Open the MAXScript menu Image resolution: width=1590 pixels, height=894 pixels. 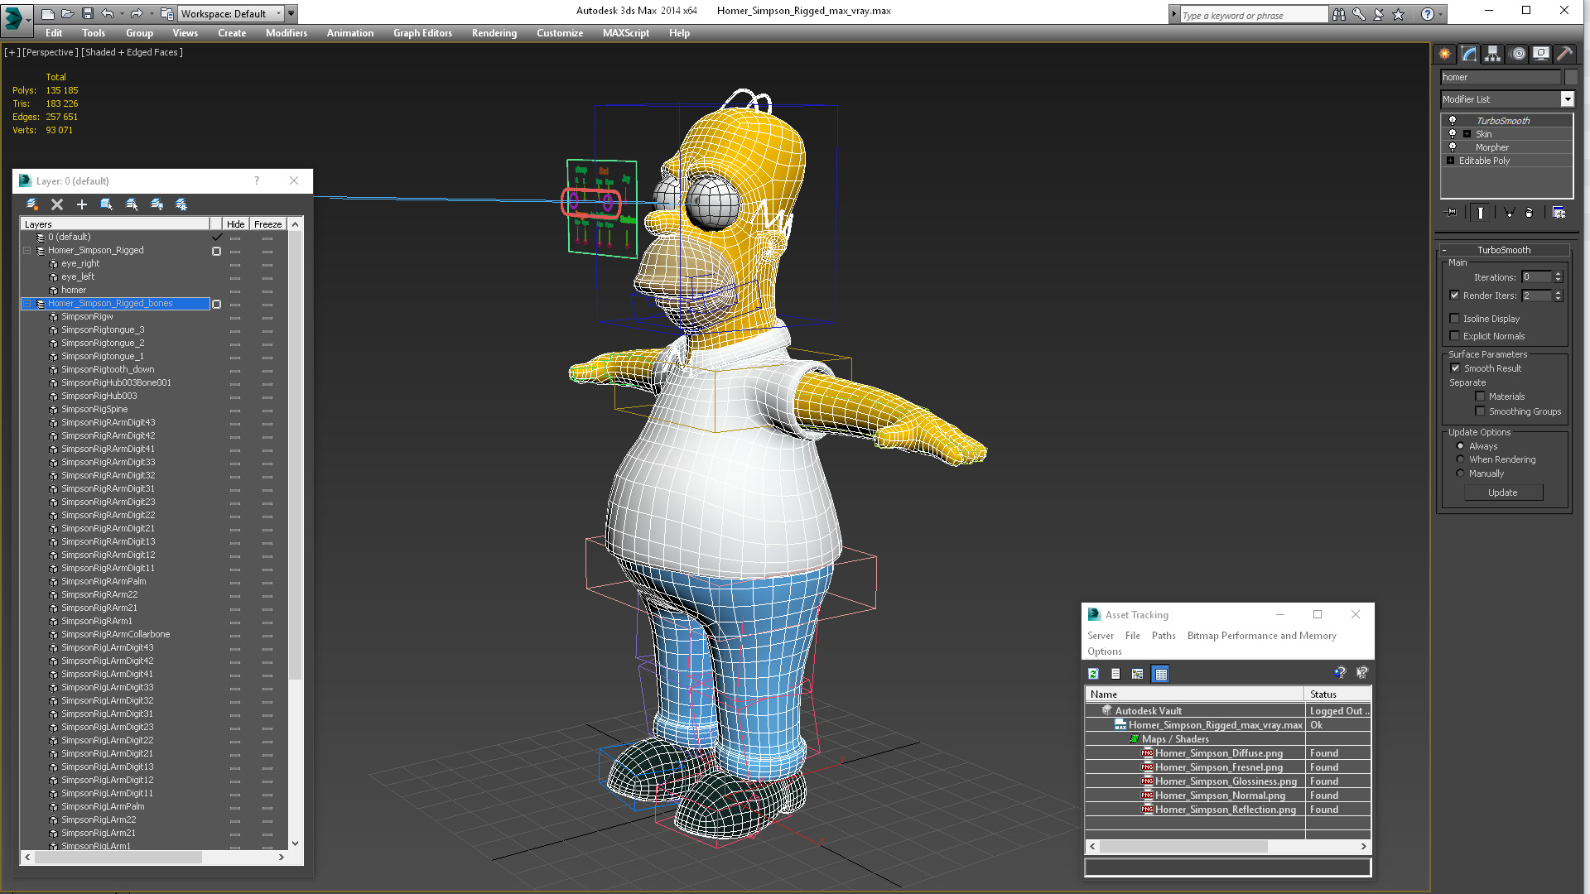point(626,33)
